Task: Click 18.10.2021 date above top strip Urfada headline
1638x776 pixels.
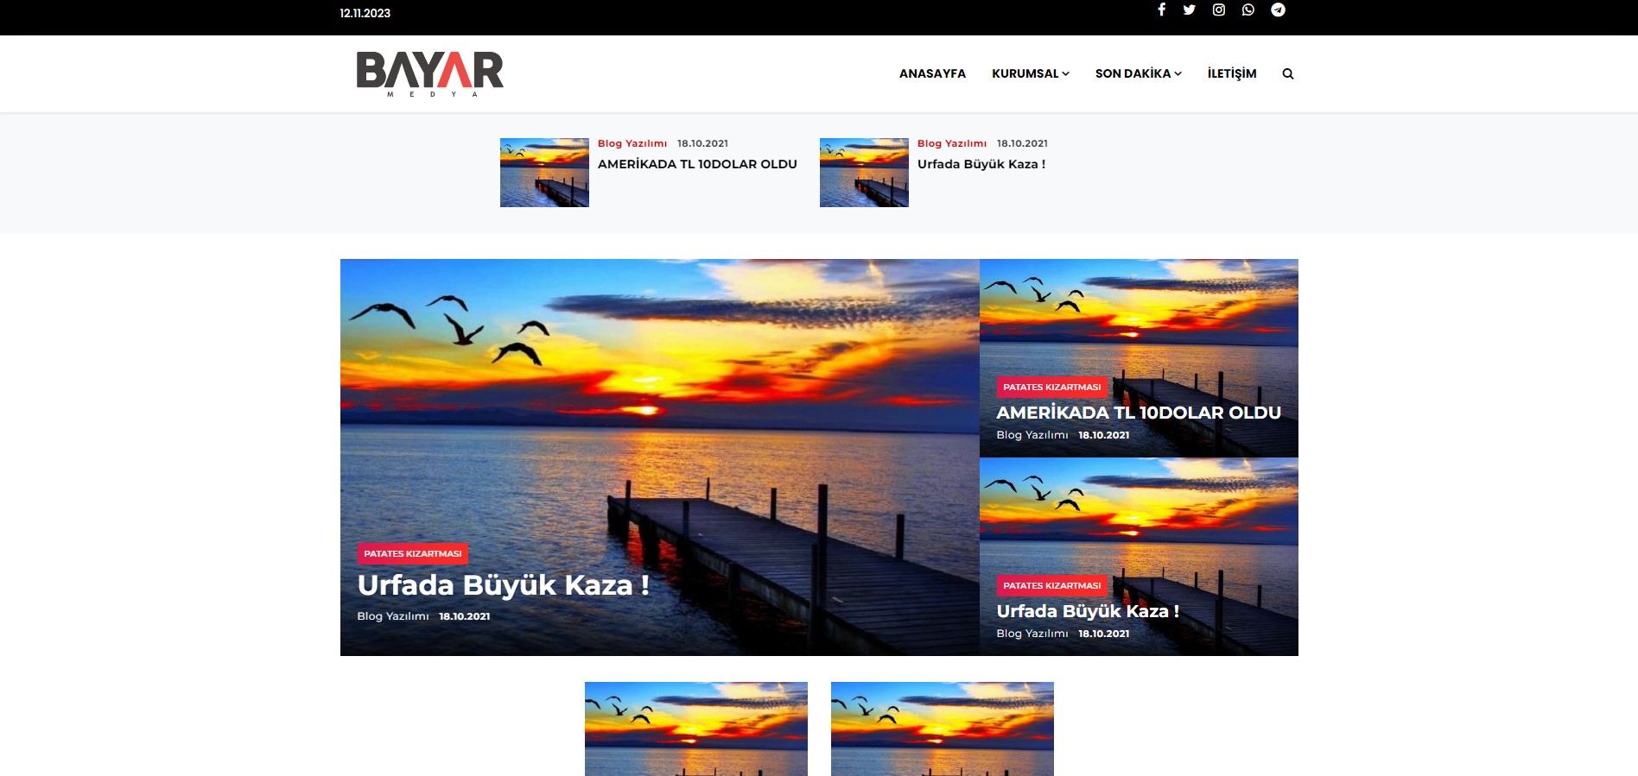Action: pos(1022,143)
